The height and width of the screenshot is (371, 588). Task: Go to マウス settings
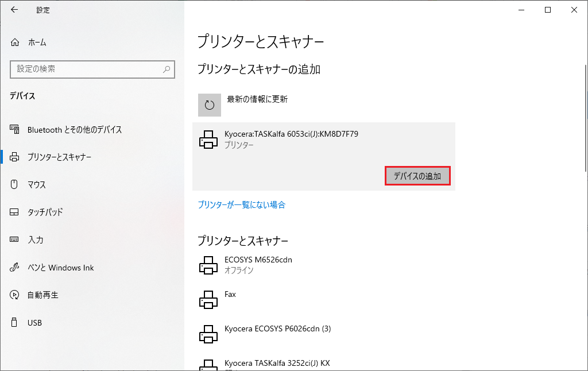[37, 185]
